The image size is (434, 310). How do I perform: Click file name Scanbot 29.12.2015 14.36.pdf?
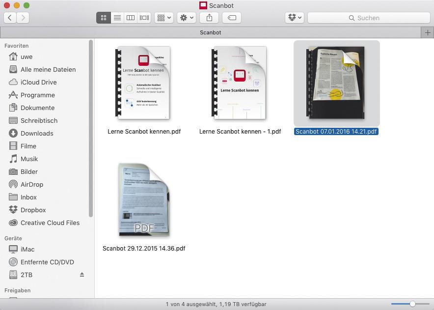pos(144,249)
